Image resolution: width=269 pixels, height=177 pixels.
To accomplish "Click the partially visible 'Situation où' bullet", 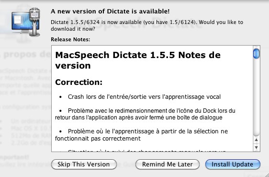I will point(147,151).
